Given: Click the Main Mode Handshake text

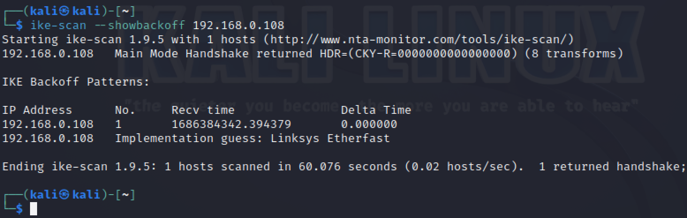Looking at the screenshot, I should click(181, 53).
